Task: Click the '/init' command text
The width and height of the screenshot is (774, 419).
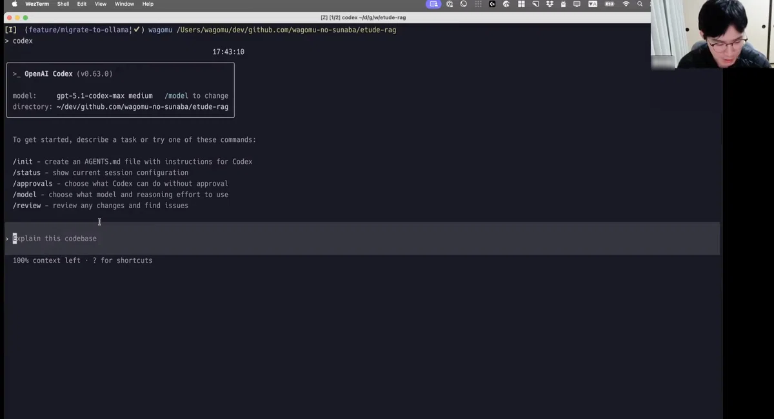Action: (23, 162)
